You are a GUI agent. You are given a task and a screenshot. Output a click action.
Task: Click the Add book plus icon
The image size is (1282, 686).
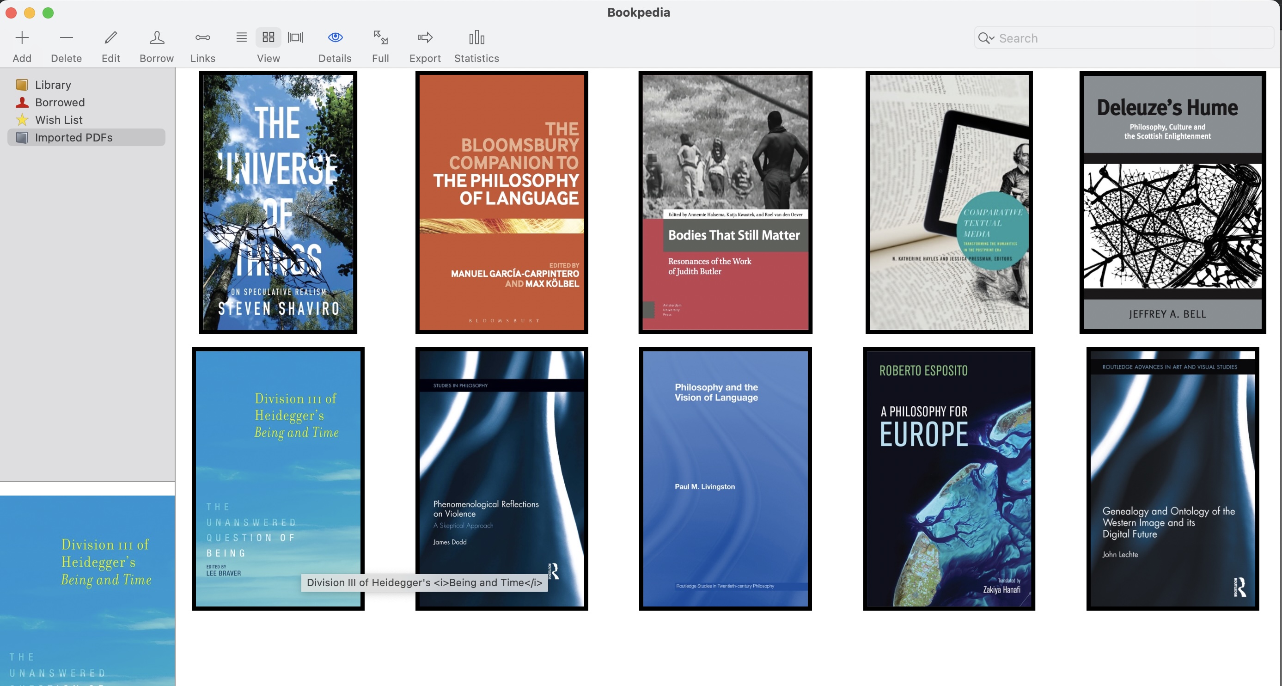[22, 37]
